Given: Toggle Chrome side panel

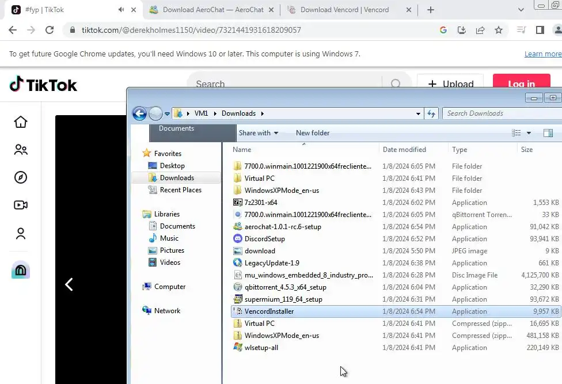Looking at the screenshot, I should 540,30.
